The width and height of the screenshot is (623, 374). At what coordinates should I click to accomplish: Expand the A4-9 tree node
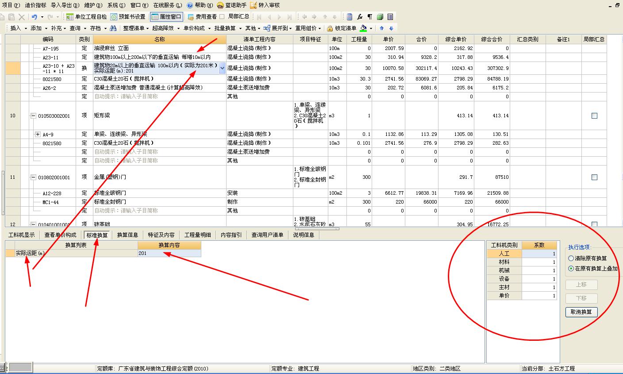(38, 134)
